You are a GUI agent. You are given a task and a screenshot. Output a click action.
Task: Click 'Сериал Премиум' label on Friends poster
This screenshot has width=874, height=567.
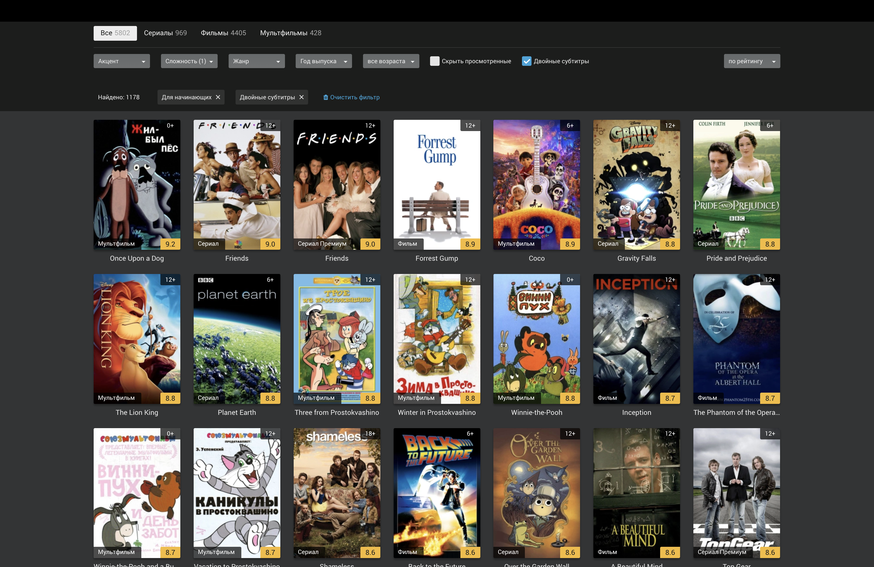pyautogui.click(x=322, y=244)
